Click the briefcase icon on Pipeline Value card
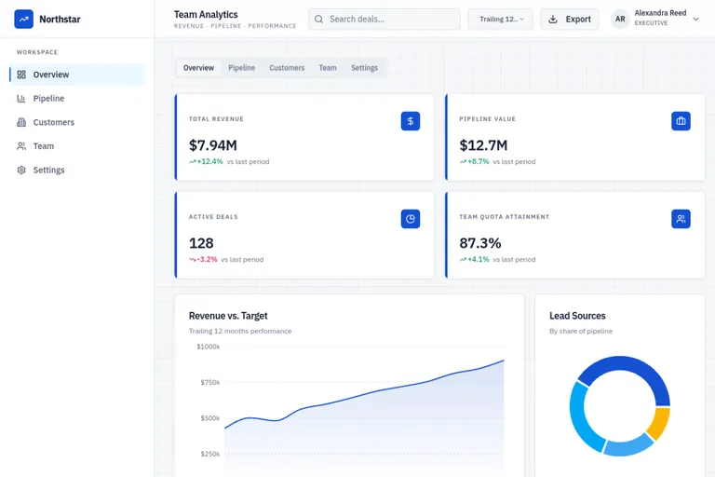 (x=681, y=121)
